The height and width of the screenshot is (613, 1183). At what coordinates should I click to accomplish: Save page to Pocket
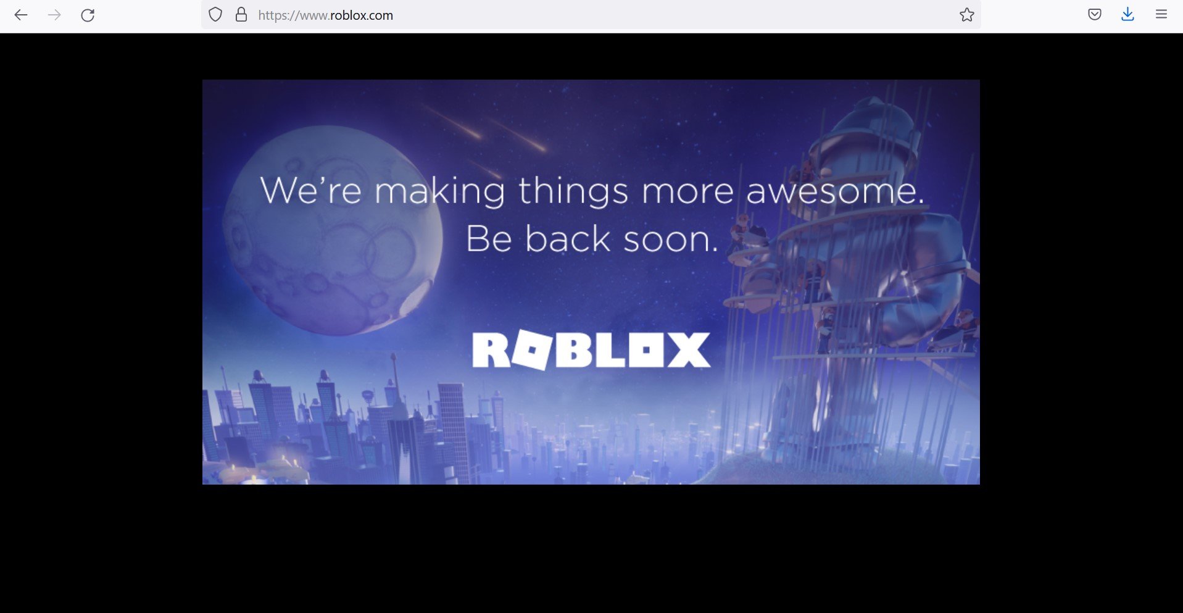1095,15
